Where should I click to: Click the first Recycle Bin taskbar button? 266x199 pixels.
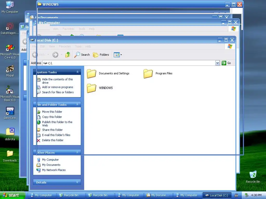(x=71, y=195)
